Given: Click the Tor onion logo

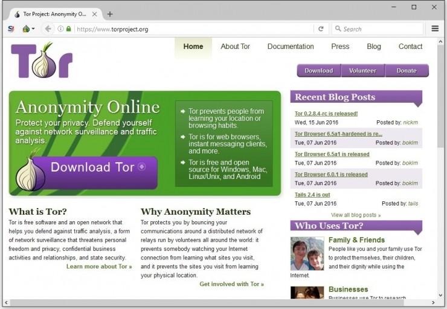Looking at the screenshot, I should tap(41, 60).
